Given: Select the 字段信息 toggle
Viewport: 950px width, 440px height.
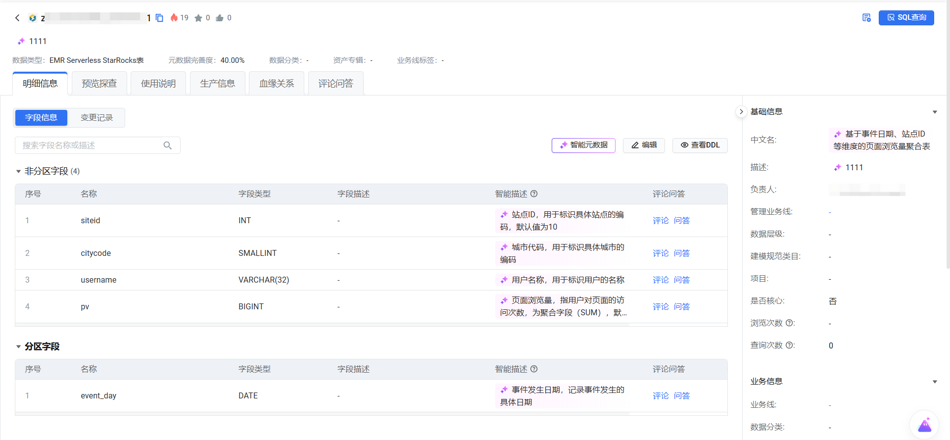Looking at the screenshot, I should 41,118.
